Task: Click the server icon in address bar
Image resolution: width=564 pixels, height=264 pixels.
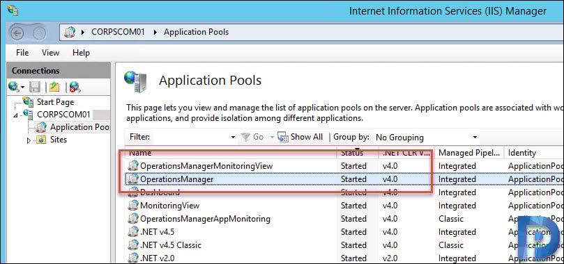Action: 70,32
